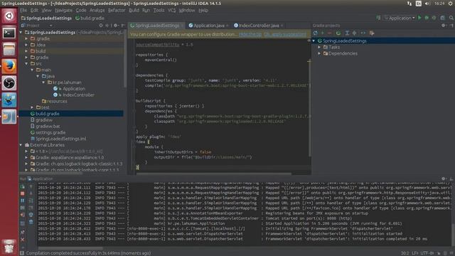The height and width of the screenshot is (256, 455).
Task: Click Hide the tip link in Gradle notification
Action: point(250,35)
